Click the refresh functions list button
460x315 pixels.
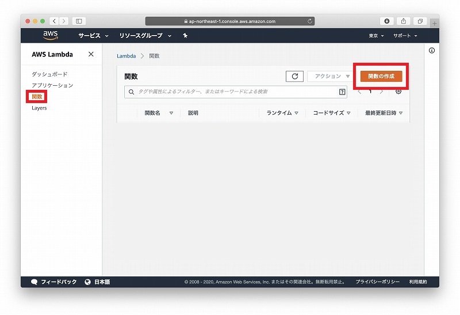pos(294,77)
